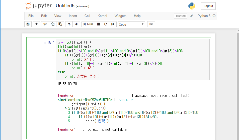This screenshot has width=239, height=140.
Task: Open the cell type Code dropdown
Action: [x=131, y=24]
